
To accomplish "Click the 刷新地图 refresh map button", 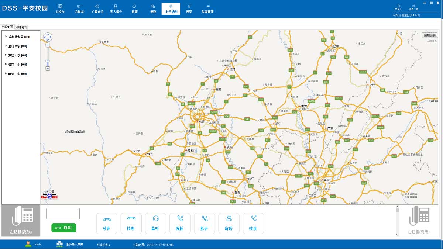I will coord(430,35).
